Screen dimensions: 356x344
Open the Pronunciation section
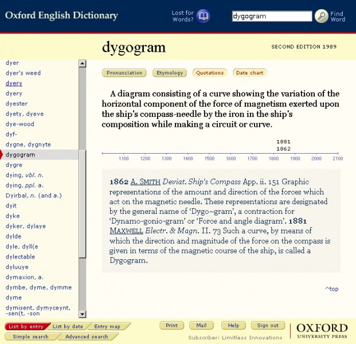(x=124, y=73)
